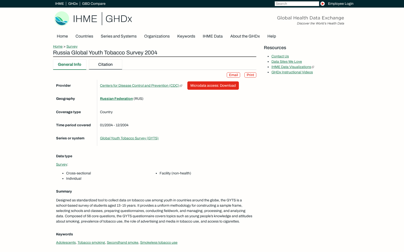
Task: Click the page title Russia Global Youth Tobacco Survey 2004
Action: tap(105, 53)
